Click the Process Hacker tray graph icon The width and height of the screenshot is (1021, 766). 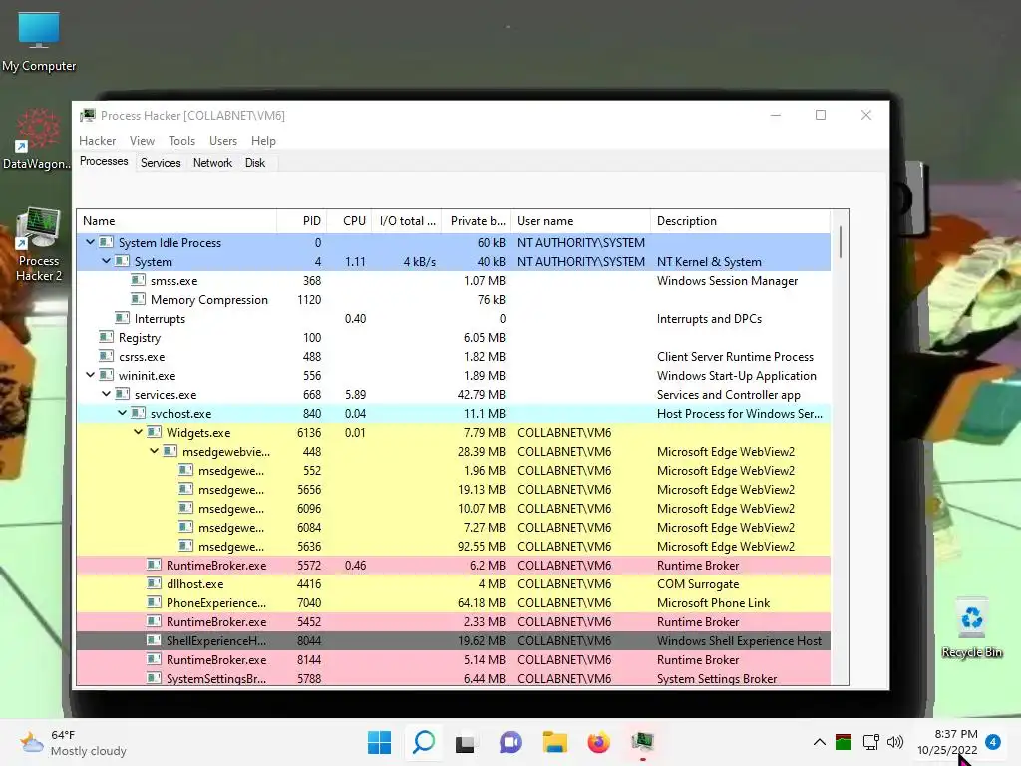[x=844, y=742]
